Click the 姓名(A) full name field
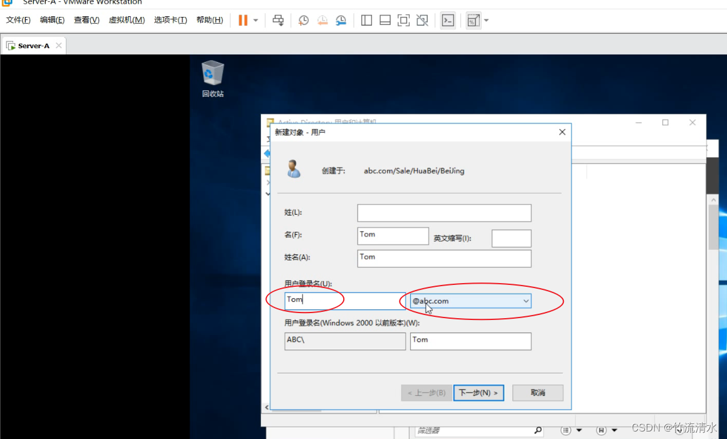Viewport: 727px width, 439px height. 444,259
